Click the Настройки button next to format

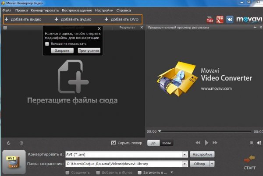(x=202, y=155)
